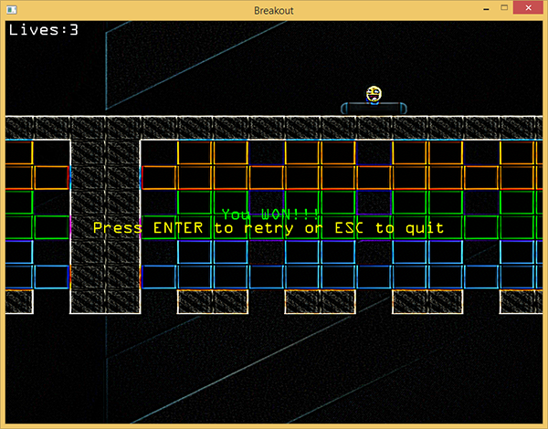The height and width of the screenshot is (429, 548).
Task: Select the green "You WON!!!" message
Action: click(270, 214)
